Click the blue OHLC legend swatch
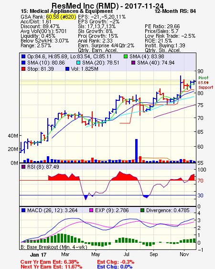Image resolution: width=215 pixels, height=269 pixels. (23, 56)
